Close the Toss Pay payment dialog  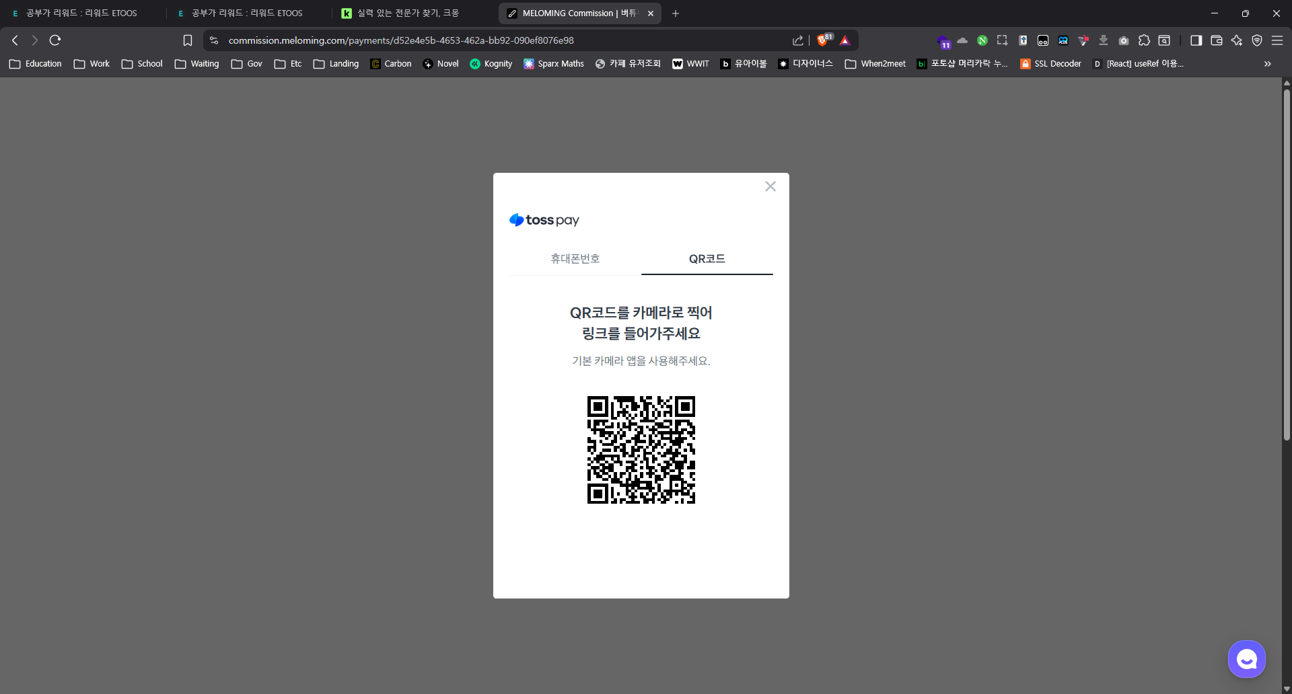(x=770, y=186)
